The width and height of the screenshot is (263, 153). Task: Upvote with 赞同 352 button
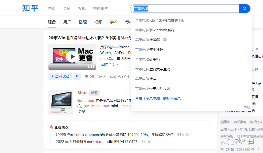[x=60, y=76]
